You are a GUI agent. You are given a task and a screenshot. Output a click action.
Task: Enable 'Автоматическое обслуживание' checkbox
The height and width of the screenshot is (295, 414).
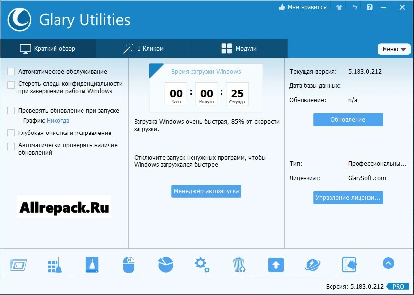click(x=11, y=72)
